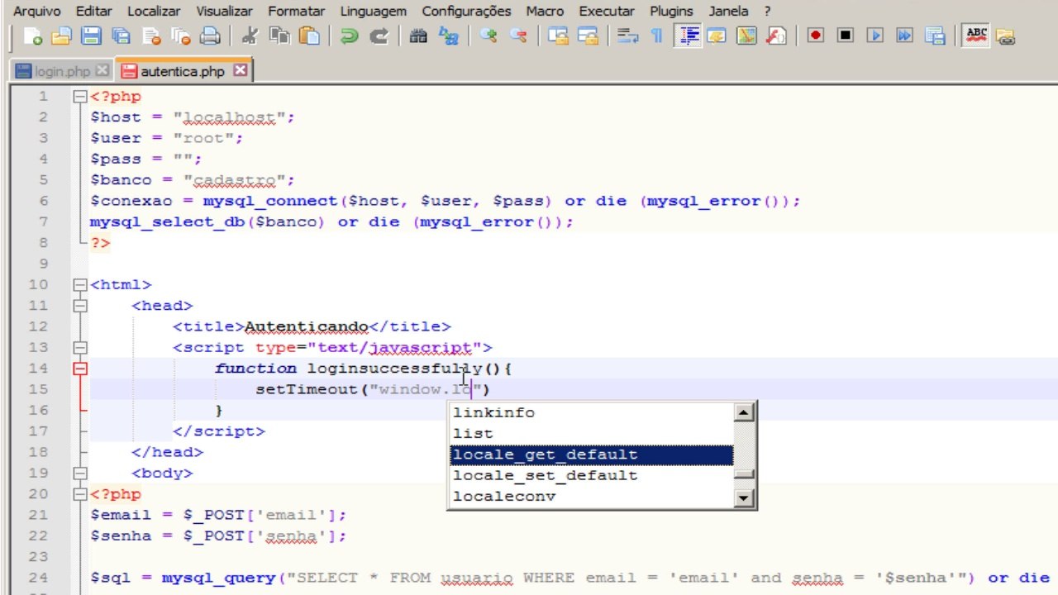Open Find with the binoculars icon
Image resolution: width=1058 pixels, height=595 pixels.
pyautogui.click(x=418, y=36)
